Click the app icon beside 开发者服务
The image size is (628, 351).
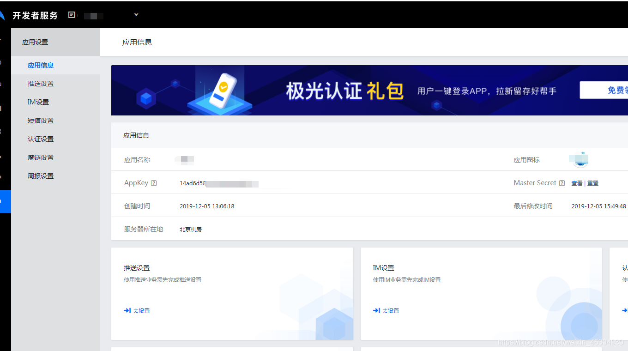[72, 15]
